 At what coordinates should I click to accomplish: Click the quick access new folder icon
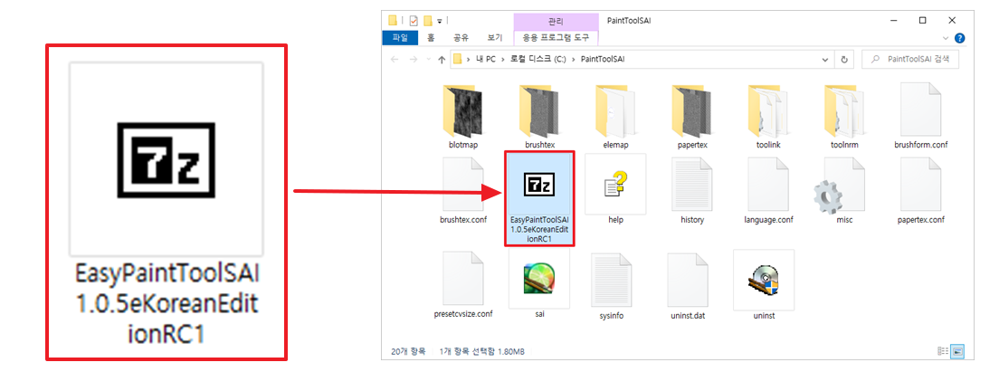pos(430,21)
